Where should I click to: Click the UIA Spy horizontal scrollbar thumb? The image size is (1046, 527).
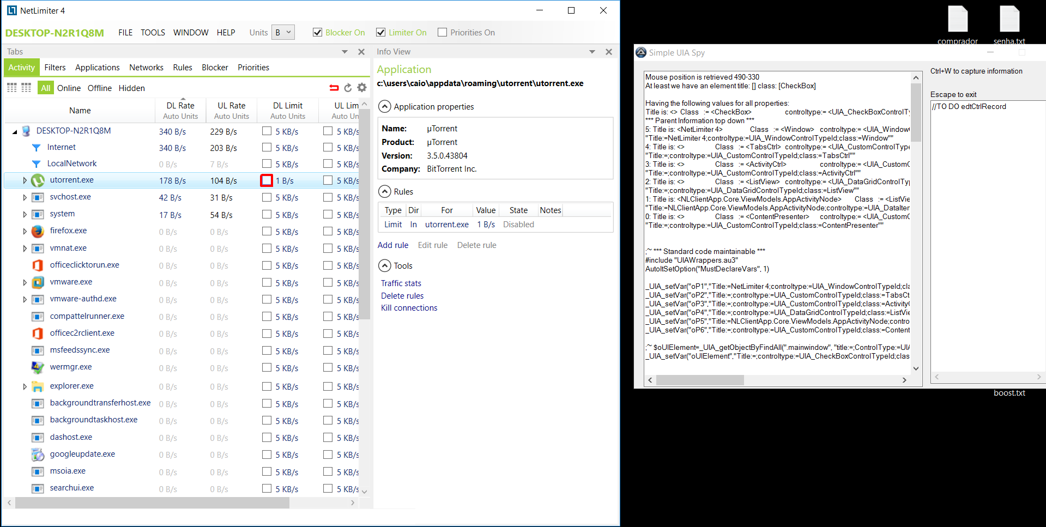699,380
